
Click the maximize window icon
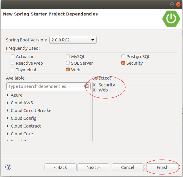point(172,4)
